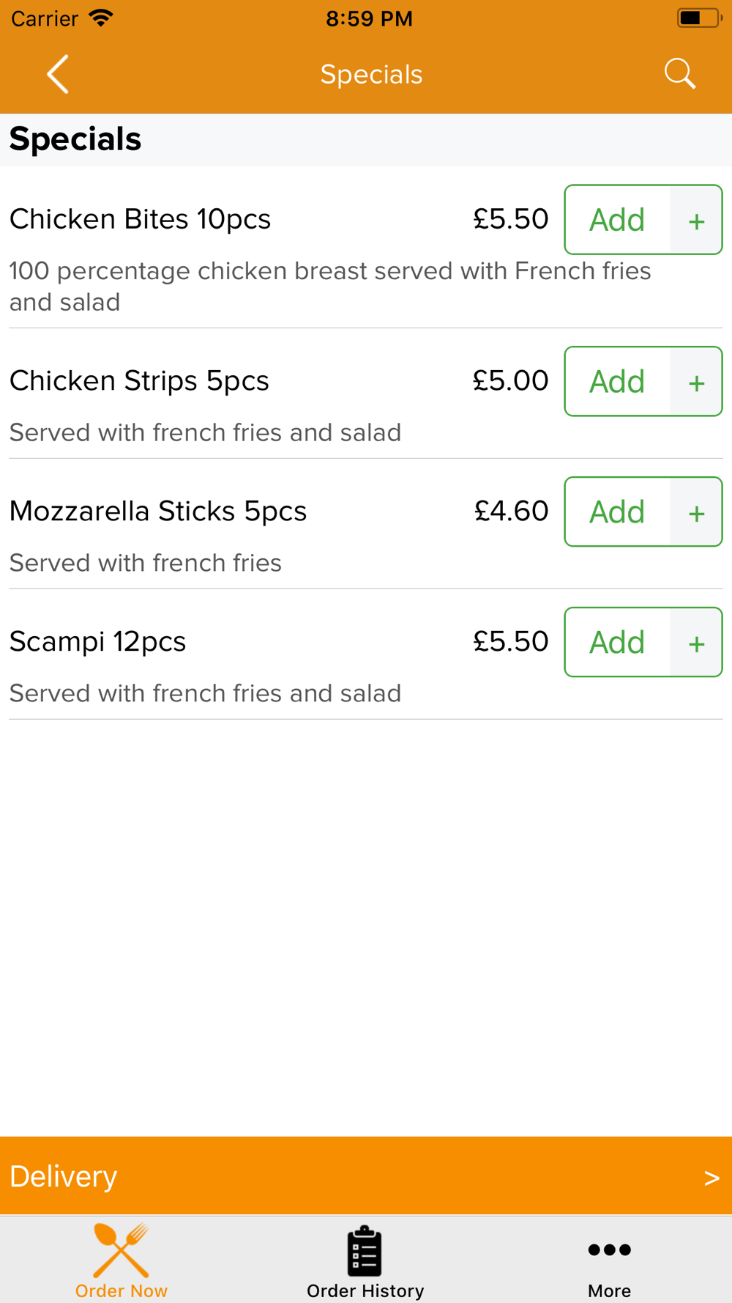Select the Order Now fork and spoon icon
Image resolution: width=732 pixels, height=1303 pixels.
pyautogui.click(x=122, y=1250)
